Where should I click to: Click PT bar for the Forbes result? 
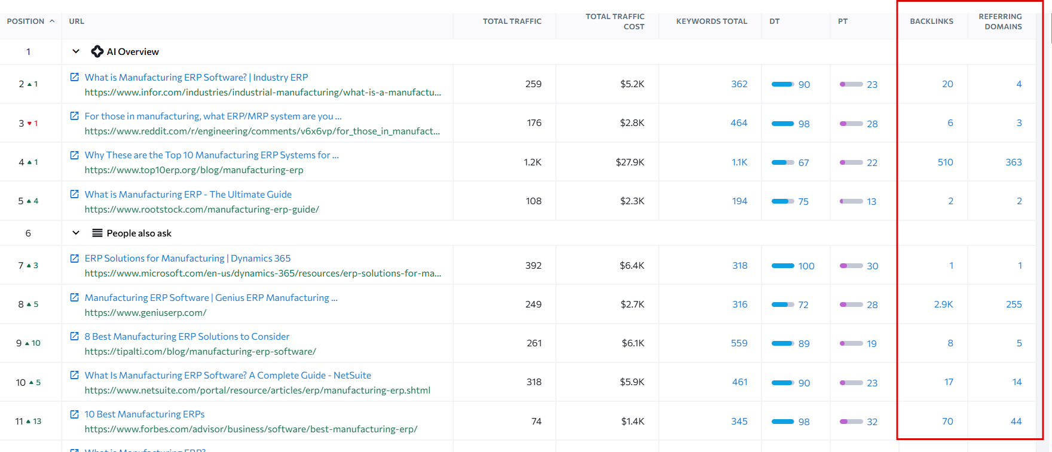[851, 422]
